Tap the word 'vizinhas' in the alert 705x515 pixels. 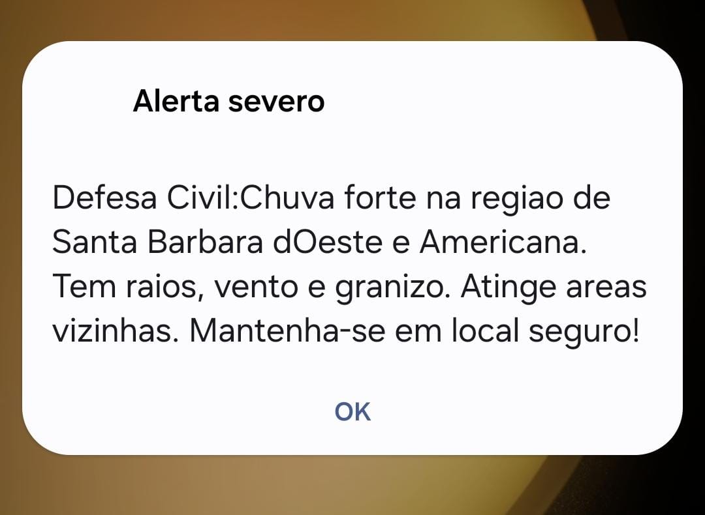tap(112, 331)
